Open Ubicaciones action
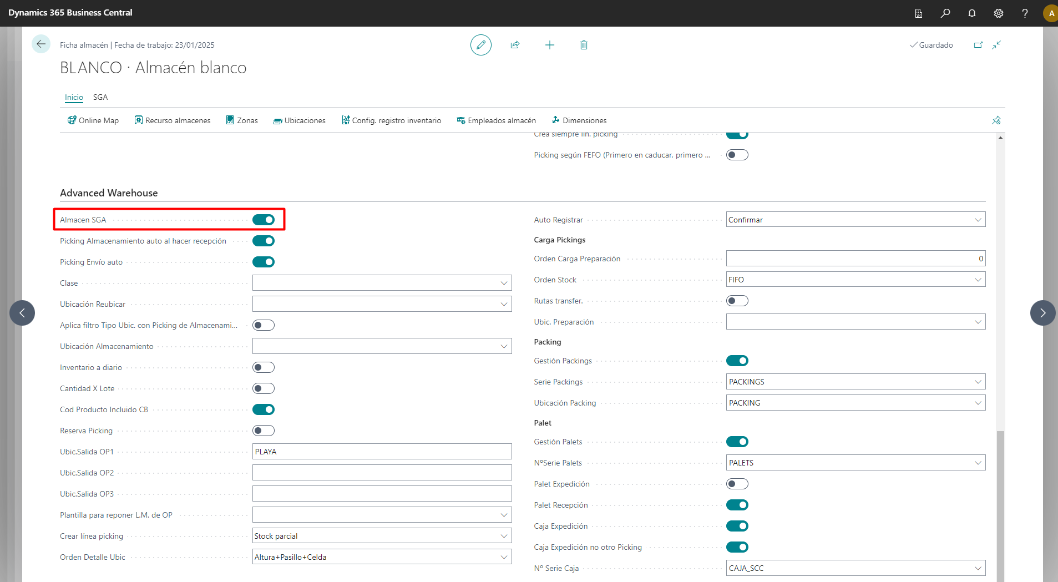The height and width of the screenshot is (582, 1058). coord(300,120)
